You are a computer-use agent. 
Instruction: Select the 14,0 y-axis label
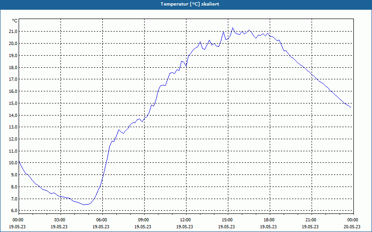point(13,115)
